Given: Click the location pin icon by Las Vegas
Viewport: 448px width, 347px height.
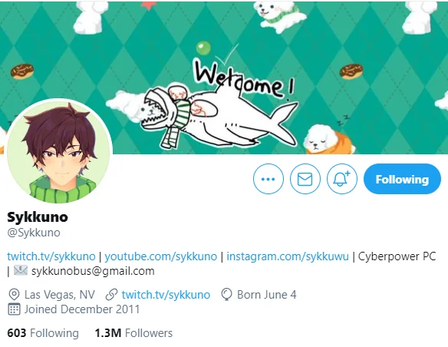Looking at the screenshot, I should [x=14, y=295].
